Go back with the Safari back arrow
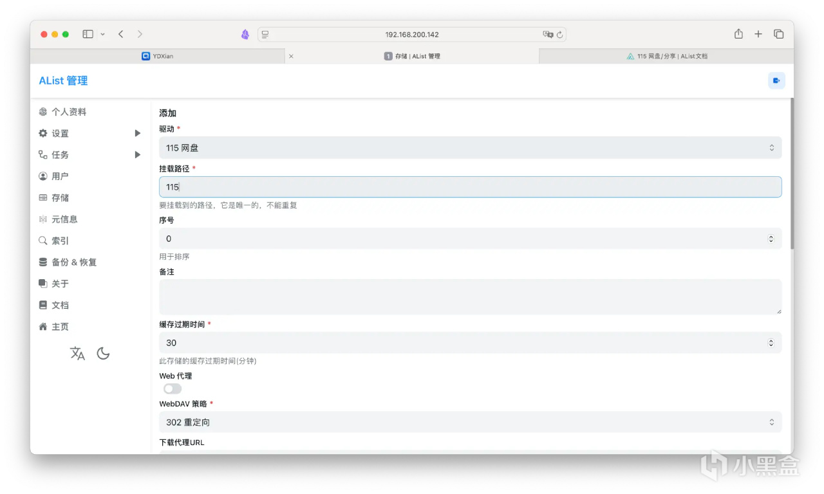Image resolution: width=824 pixels, height=494 pixels. (120, 34)
